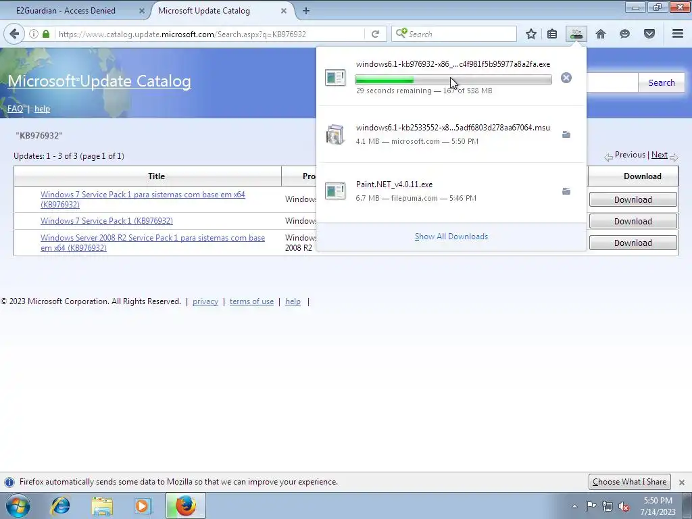Switch to the E2Guardian - Access Denied tab
This screenshot has height=519, width=692.
(x=66, y=11)
